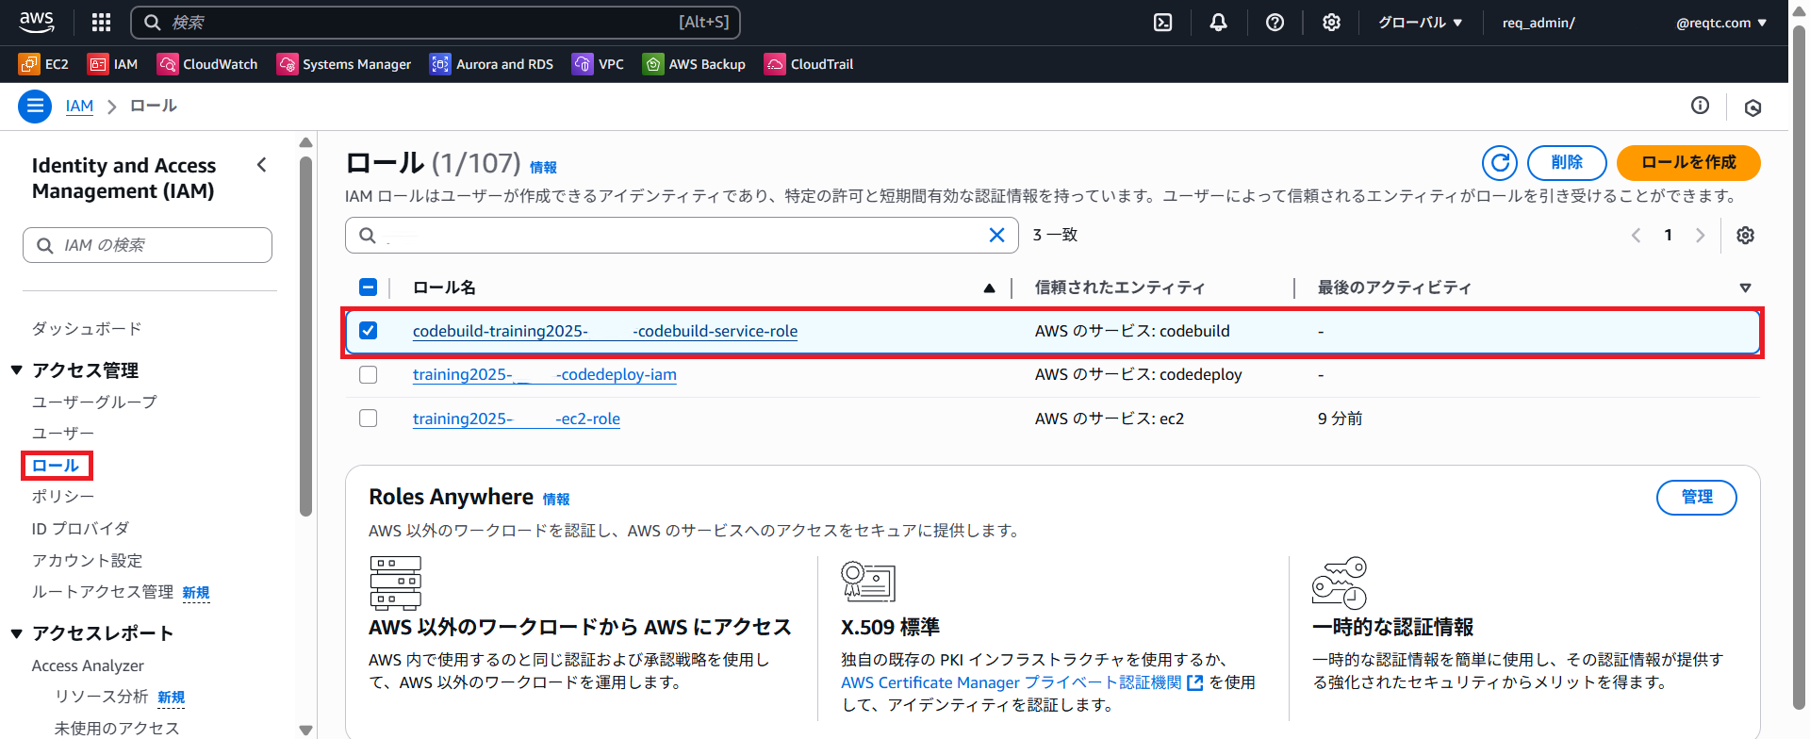Open CloudTrail shortcut
Image resolution: width=1810 pixels, height=739 pixels.
(x=809, y=64)
